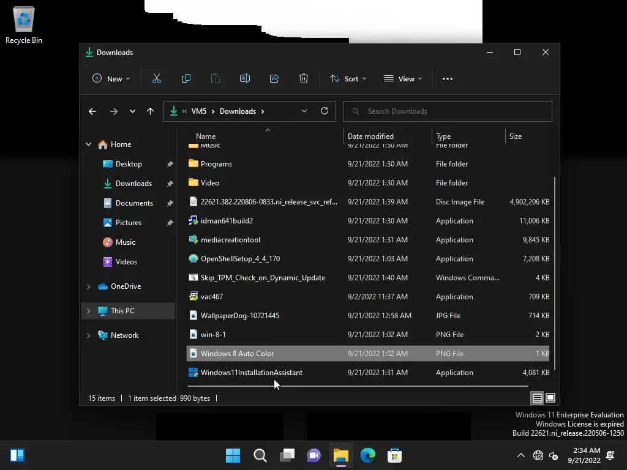The image size is (627, 470).
Task: Select OpenShellSetup_4_4_170 file
Action: click(x=368, y=259)
